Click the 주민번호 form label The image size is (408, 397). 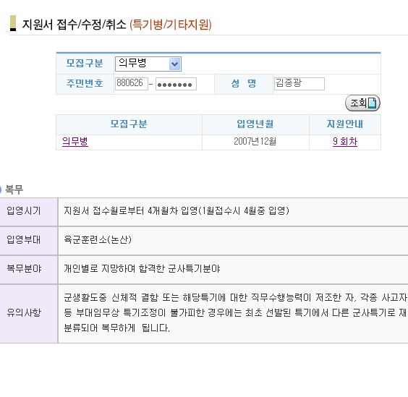[85, 83]
